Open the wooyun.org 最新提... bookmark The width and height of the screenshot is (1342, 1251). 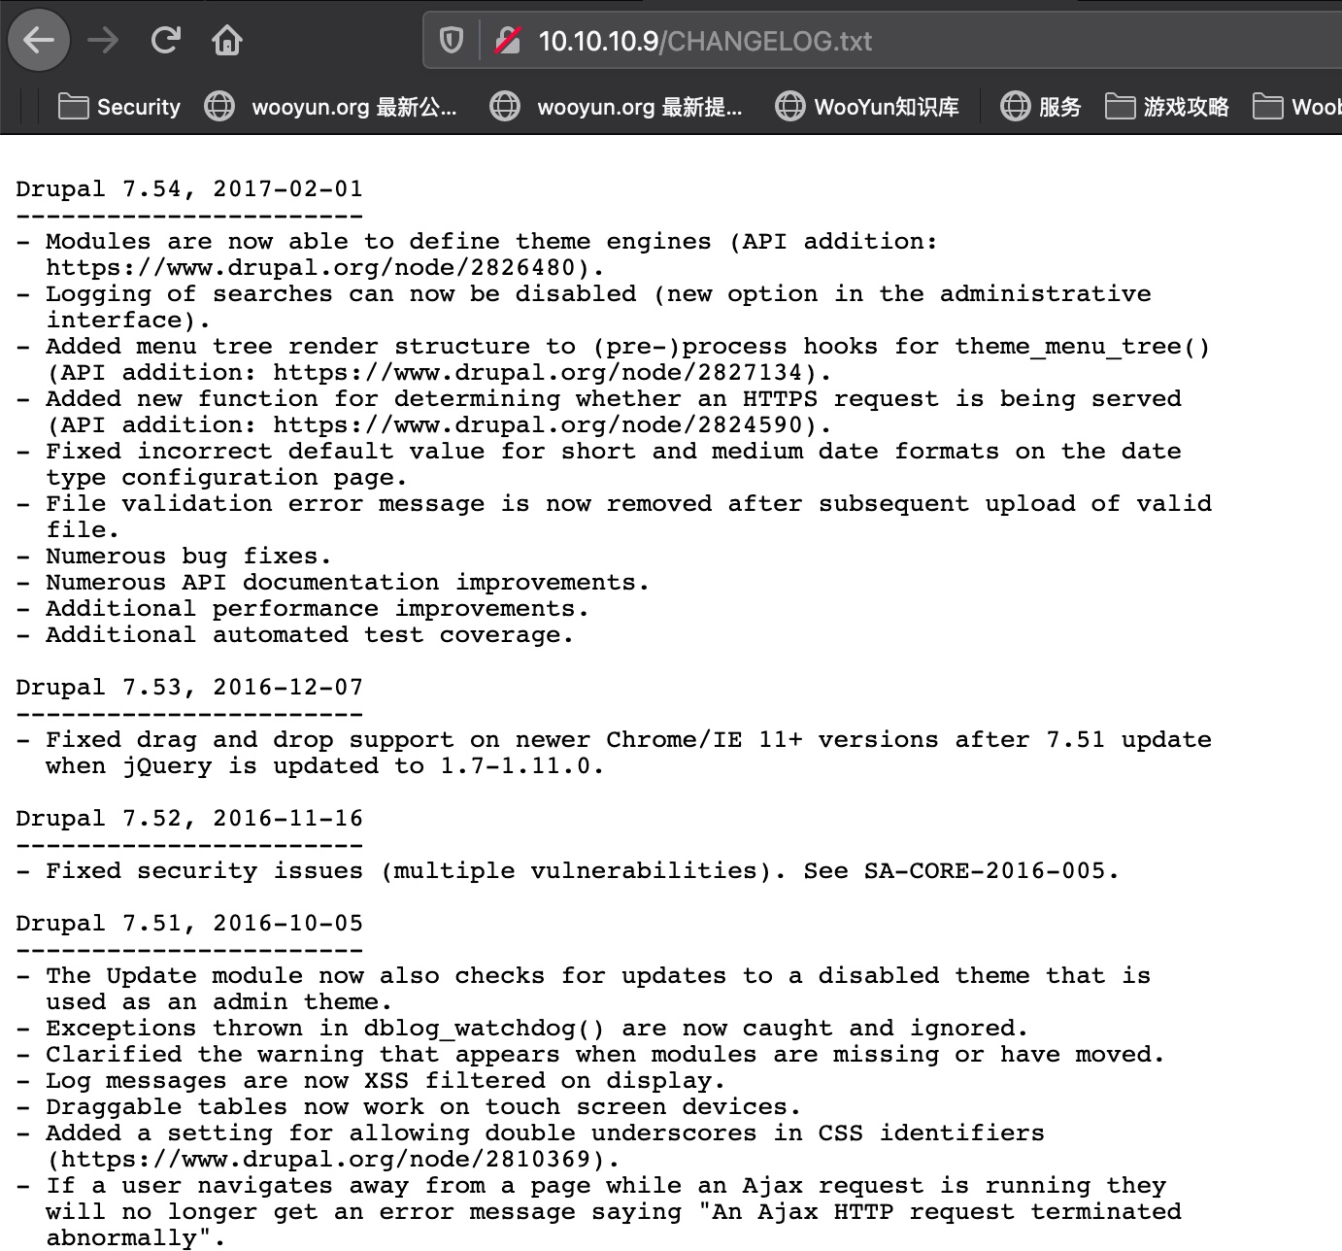point(617,107)
